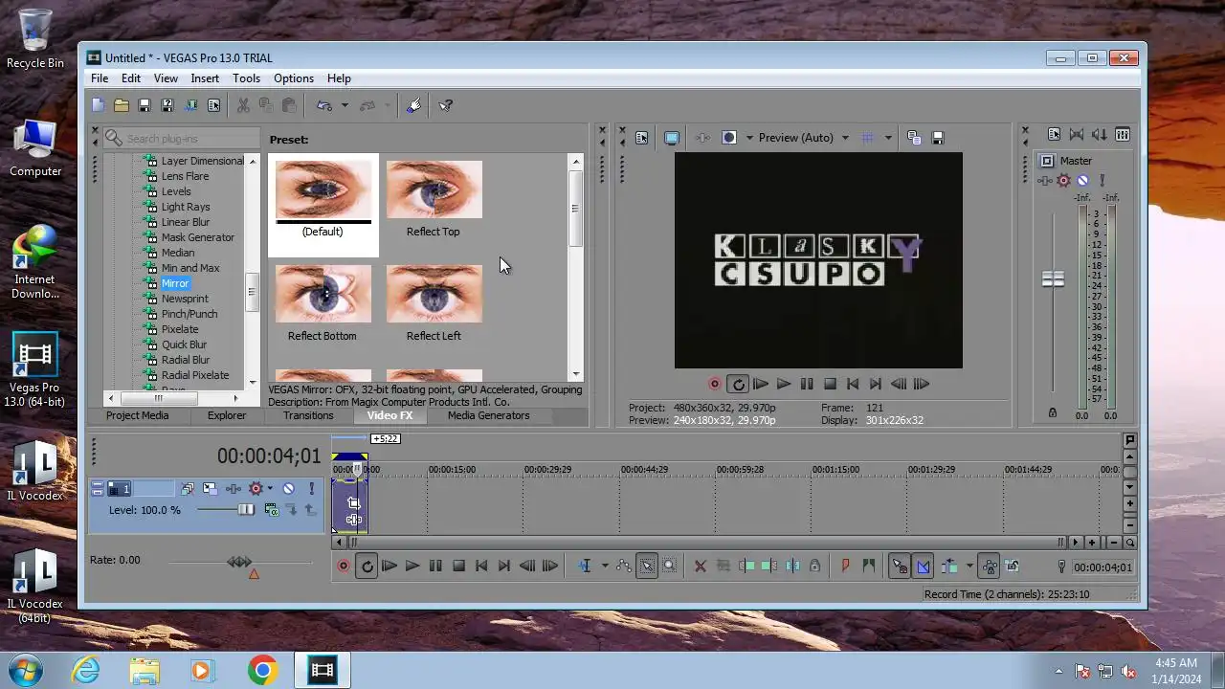Mute the Master bus

tap(1082, 180)
